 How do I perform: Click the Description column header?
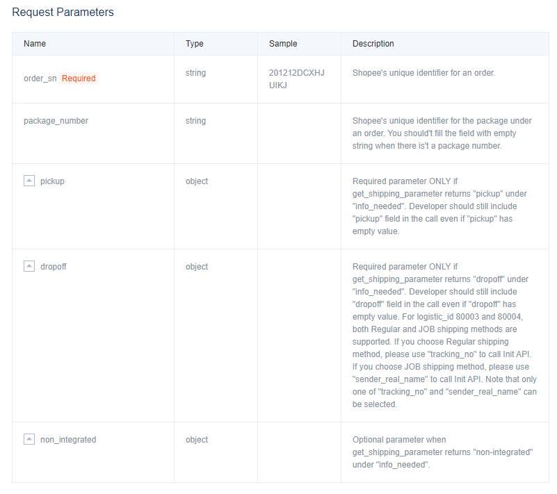tap(373, 44)
